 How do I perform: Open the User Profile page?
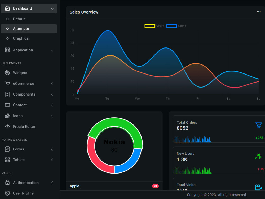pyautogui.click(x=29, y=193)
